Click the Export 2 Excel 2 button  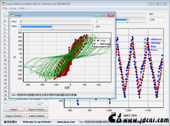14,116
